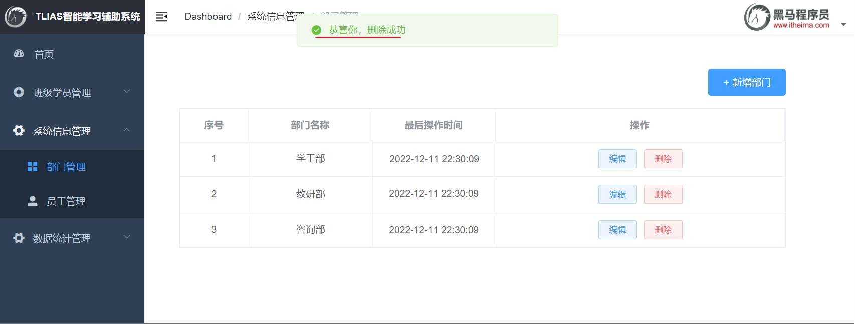Click the TLIAS horse logo icon

pyautogui.click(x=16, y=17)
